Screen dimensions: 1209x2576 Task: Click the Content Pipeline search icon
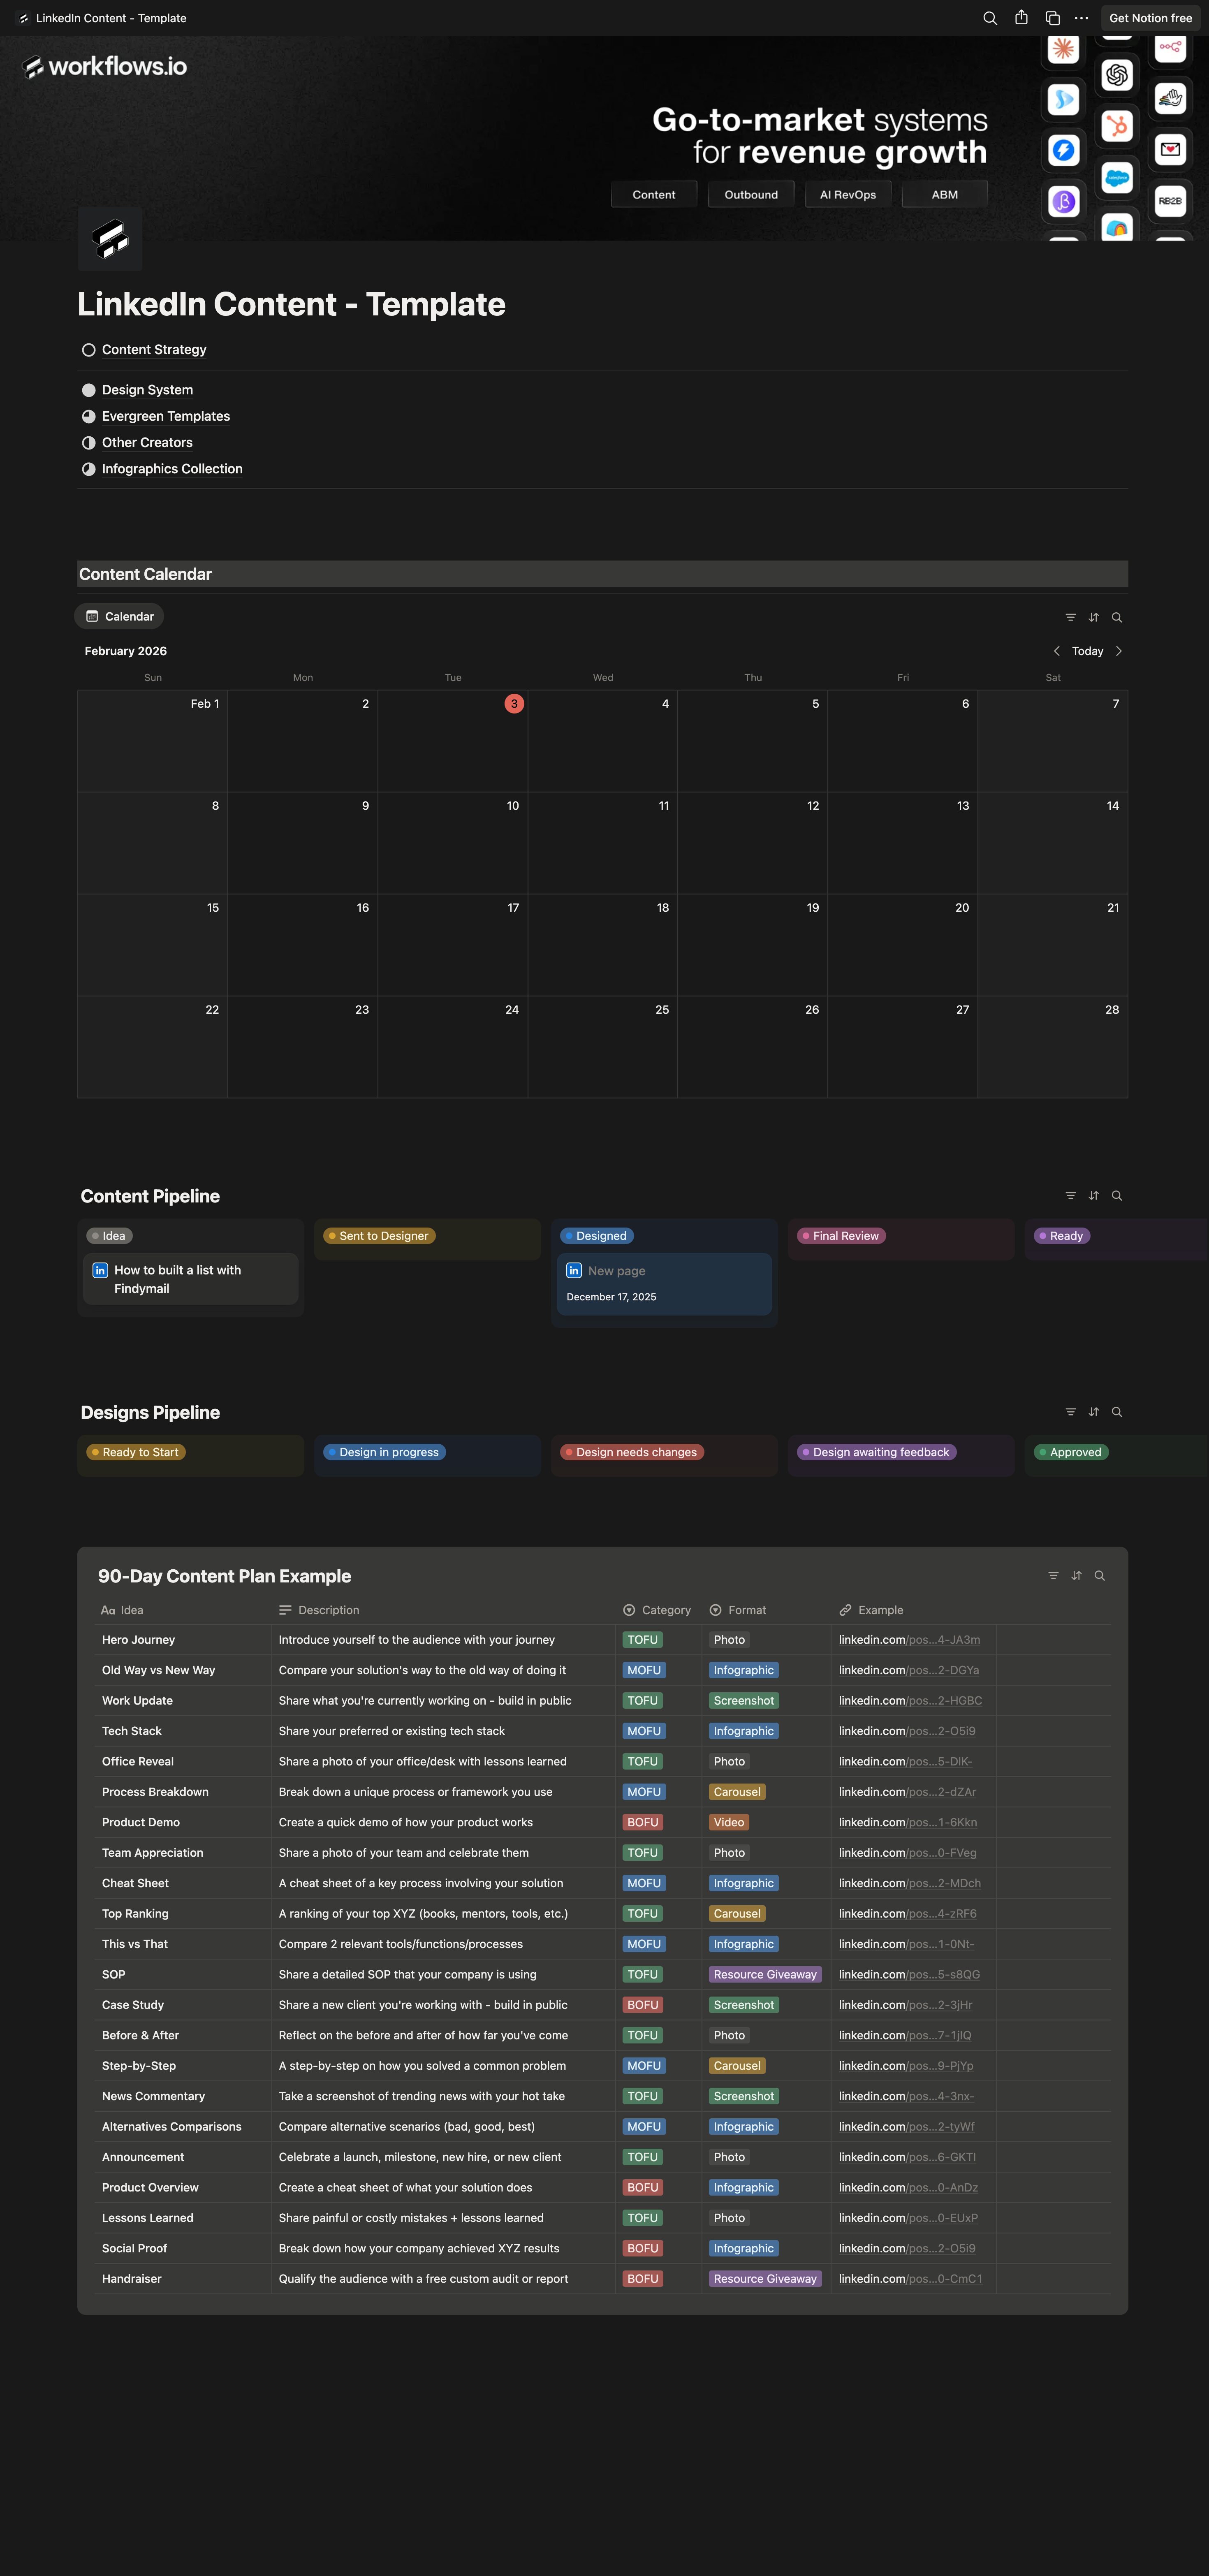tap(1117, 1196)
